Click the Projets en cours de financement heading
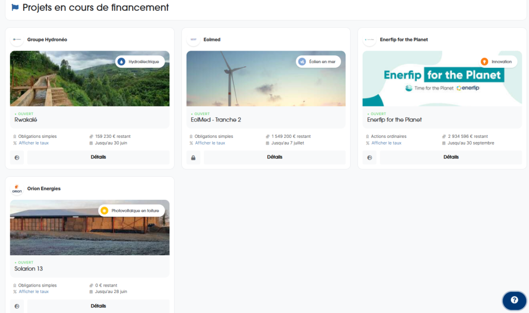 click(96, 7)
